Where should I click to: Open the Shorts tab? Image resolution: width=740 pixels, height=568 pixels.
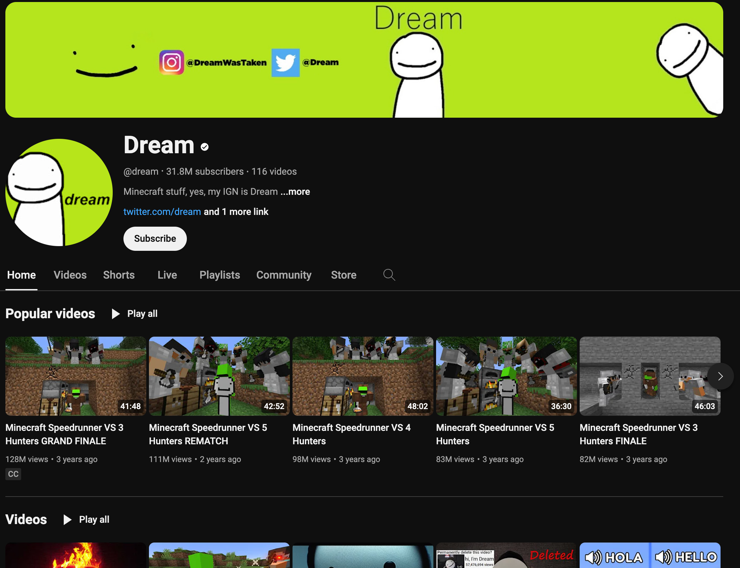[x=118, y=275]
